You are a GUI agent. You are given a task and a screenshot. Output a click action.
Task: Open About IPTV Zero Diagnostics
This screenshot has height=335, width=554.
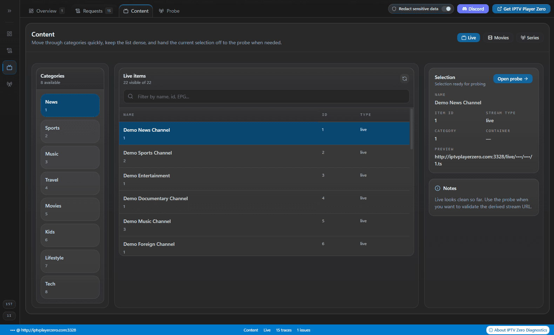click(x=518, y=330)
